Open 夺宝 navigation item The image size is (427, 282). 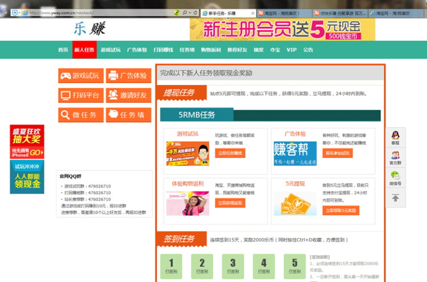pos(275,50)
